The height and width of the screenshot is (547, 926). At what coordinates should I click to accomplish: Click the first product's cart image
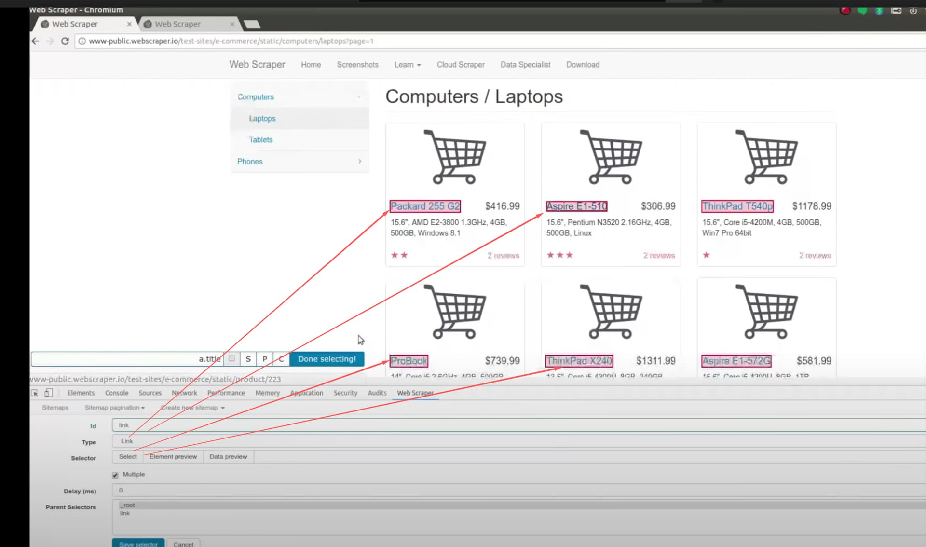(454, 157)
